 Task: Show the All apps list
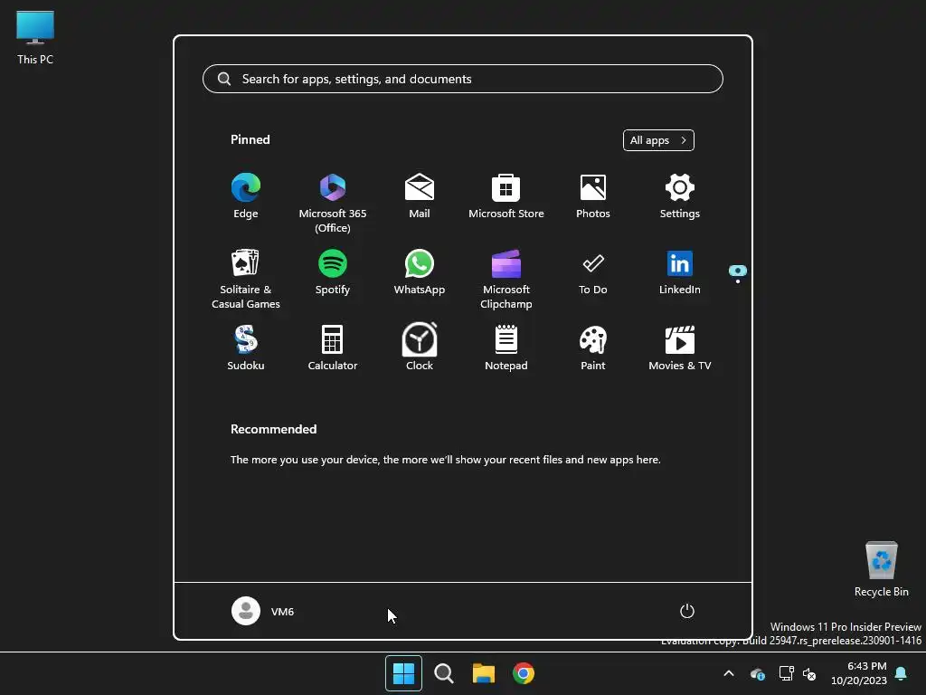(658, 140)
